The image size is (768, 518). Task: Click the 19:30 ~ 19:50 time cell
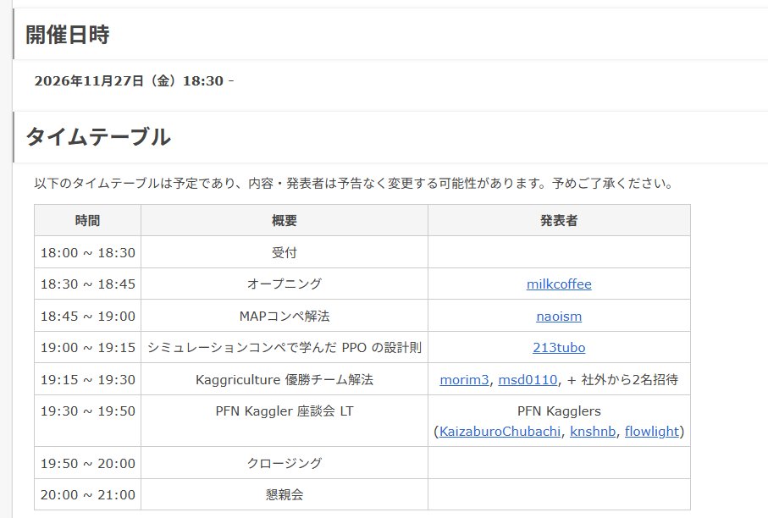(x=88, y=421)
